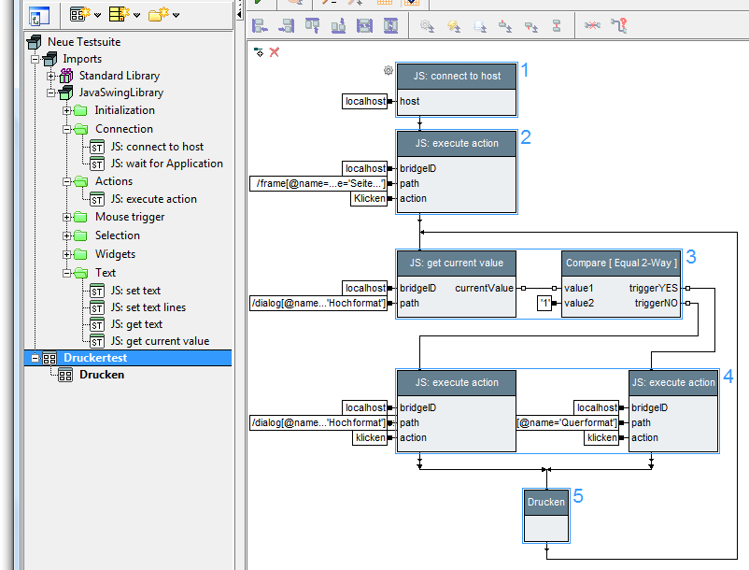The image size is (749, 570).
Task: Click the connection path help icon
Action: pyautogui.click(x=619, y=25)
